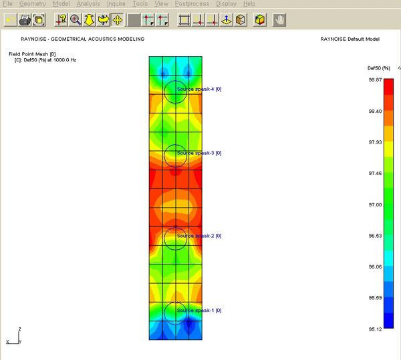401x360 pixels.
Task: Click the dark blue bottom of color legend
Action: tap(388, 321)
